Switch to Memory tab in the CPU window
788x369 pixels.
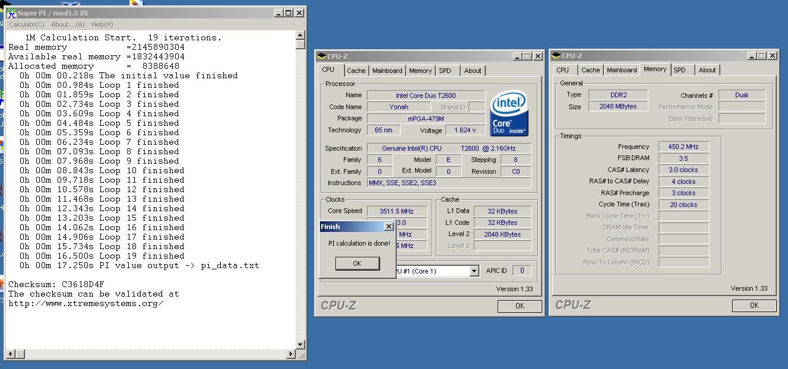420,71
